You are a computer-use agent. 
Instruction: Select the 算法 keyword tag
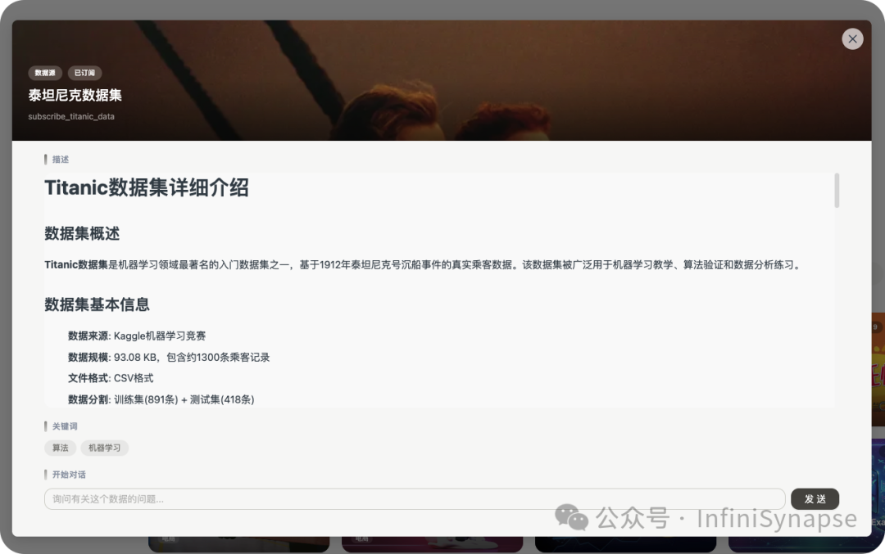(x=61, y=448)
